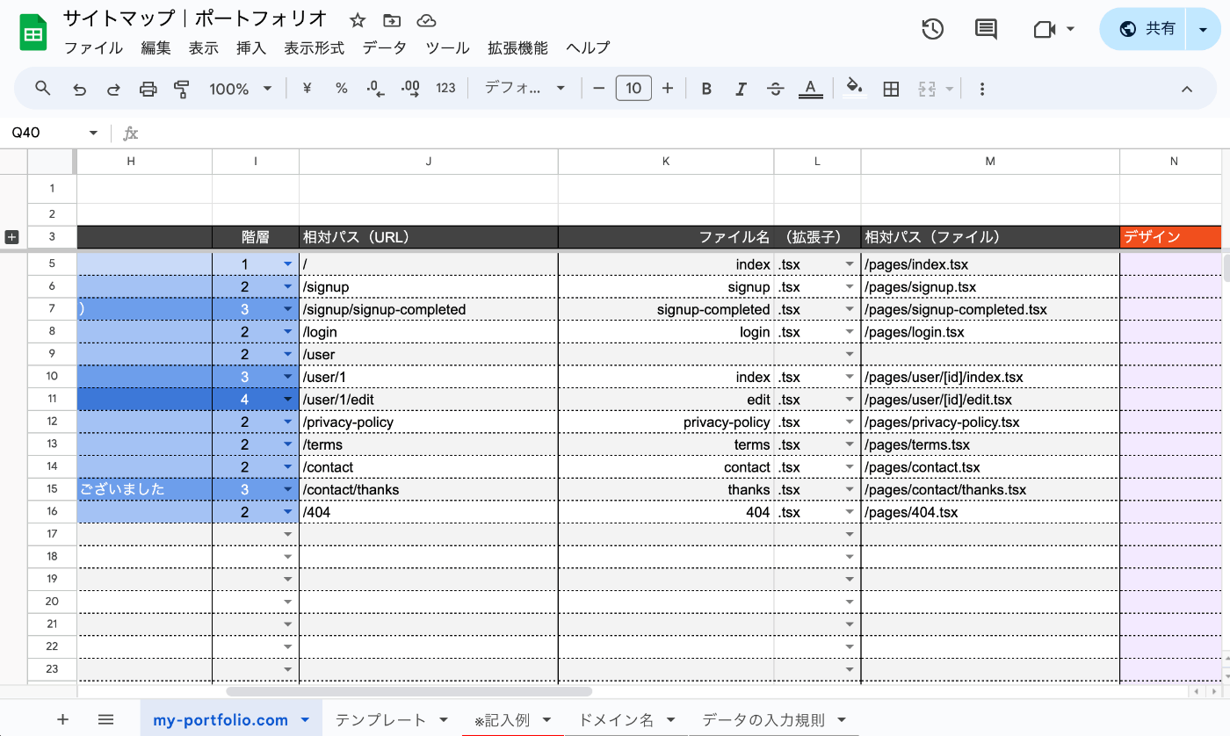Open the ヘルプ menu

[x=588, y=48]
